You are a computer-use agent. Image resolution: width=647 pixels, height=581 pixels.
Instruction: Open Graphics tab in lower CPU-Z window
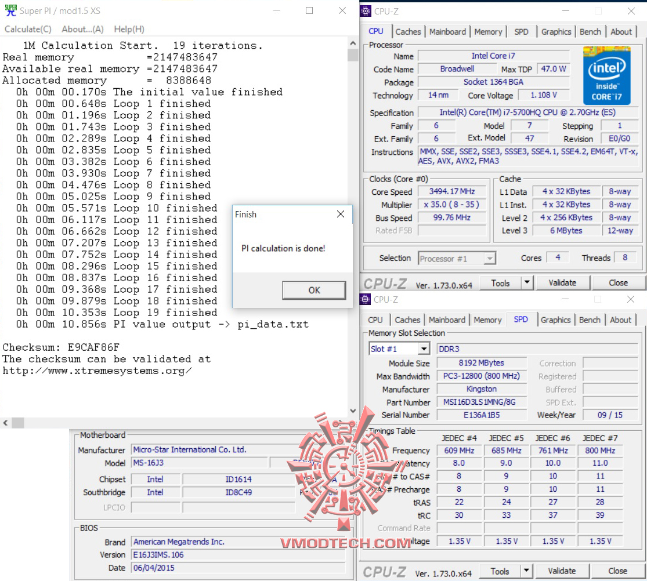click(556, 320)
